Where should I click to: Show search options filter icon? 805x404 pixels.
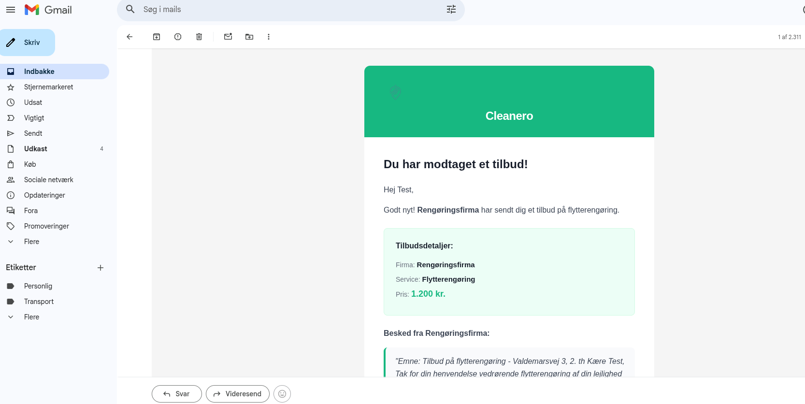point(451,10)
